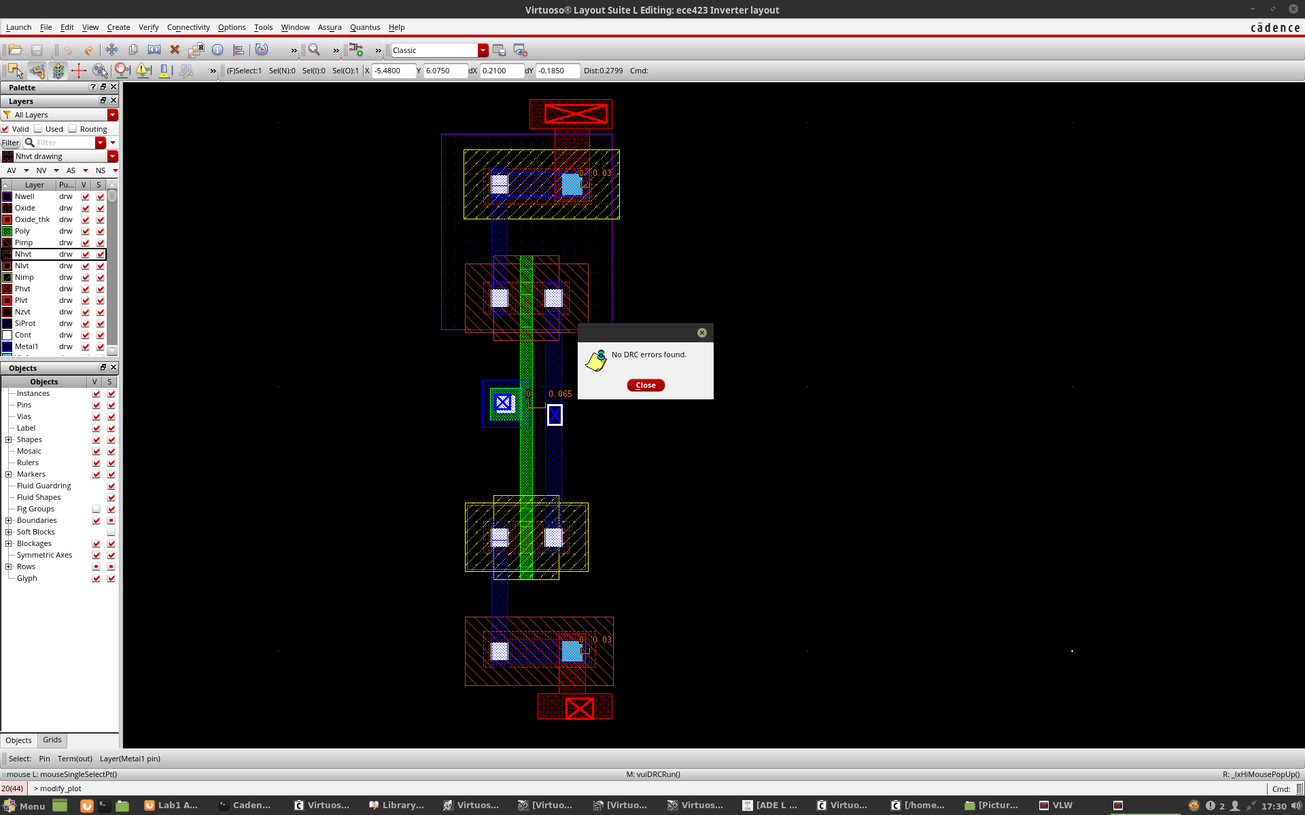Enable the Used layers checkbox

coord(37,128)
